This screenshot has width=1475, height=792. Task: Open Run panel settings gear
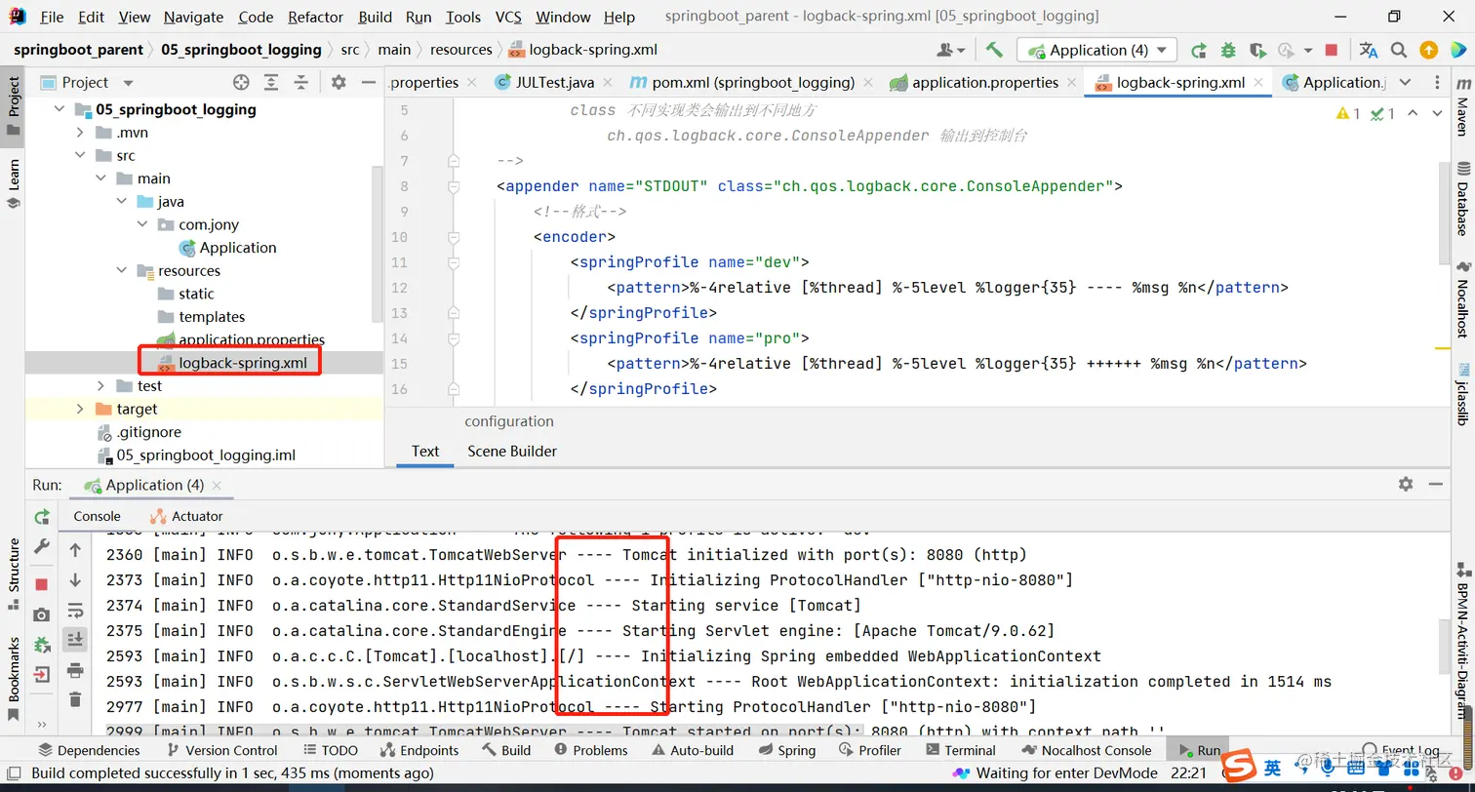(1406, 484)
